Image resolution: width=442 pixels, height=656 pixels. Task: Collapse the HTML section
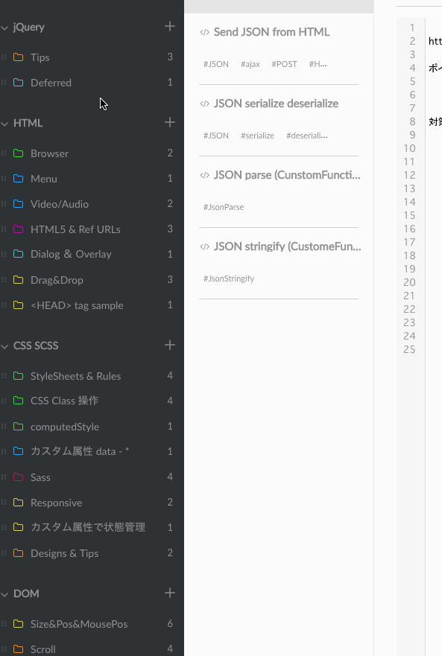6,123
